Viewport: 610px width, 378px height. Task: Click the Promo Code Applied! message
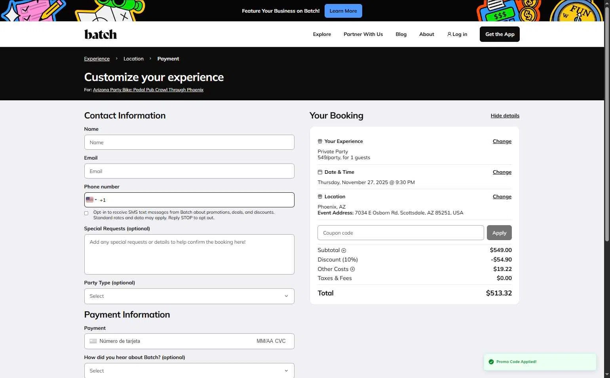click(516, 362)
